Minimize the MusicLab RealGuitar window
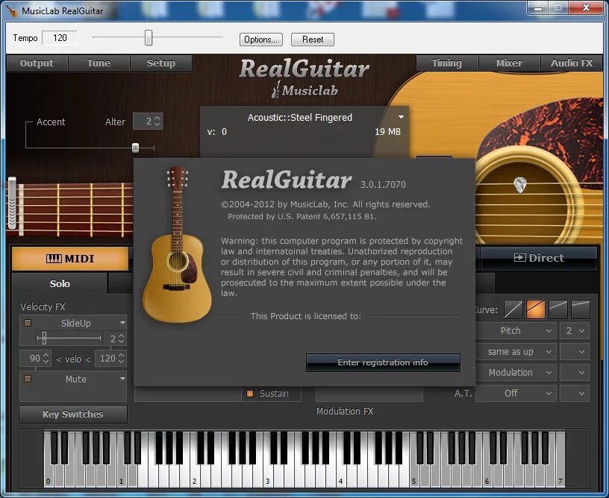The height and width of the screenshot is (498, 609). [538, 8]
